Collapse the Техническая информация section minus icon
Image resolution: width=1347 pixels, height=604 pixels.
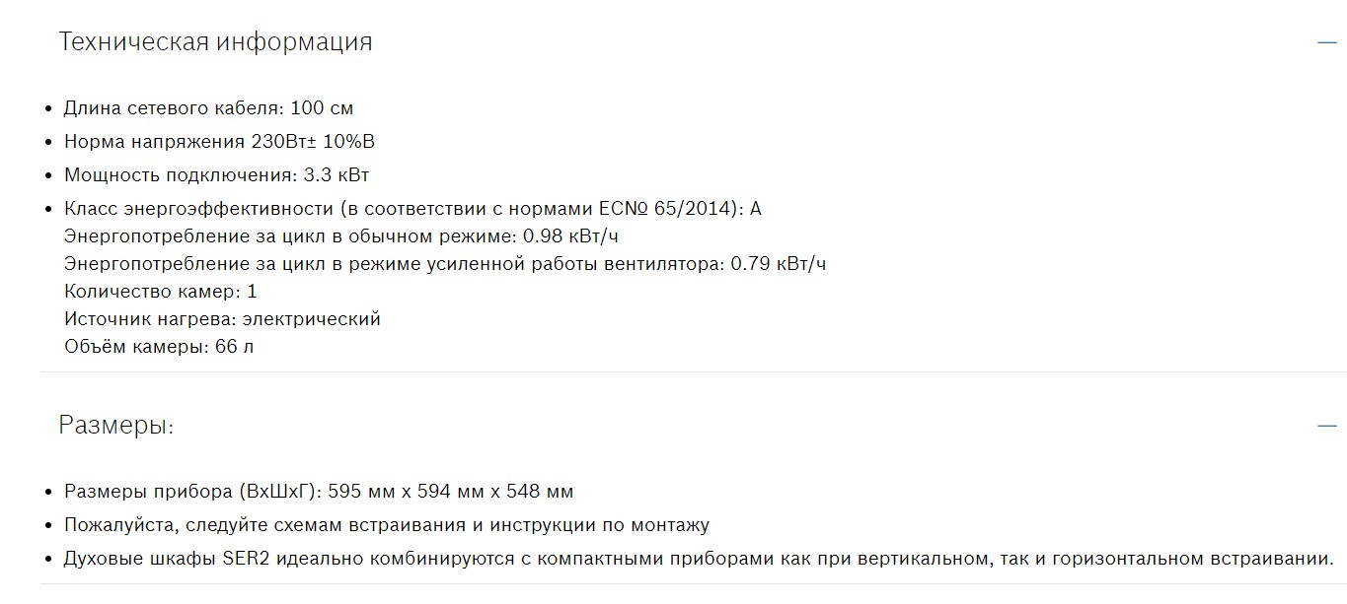1326,42
